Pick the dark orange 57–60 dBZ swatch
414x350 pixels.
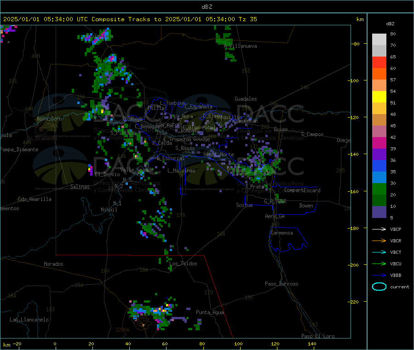(379, 74)
